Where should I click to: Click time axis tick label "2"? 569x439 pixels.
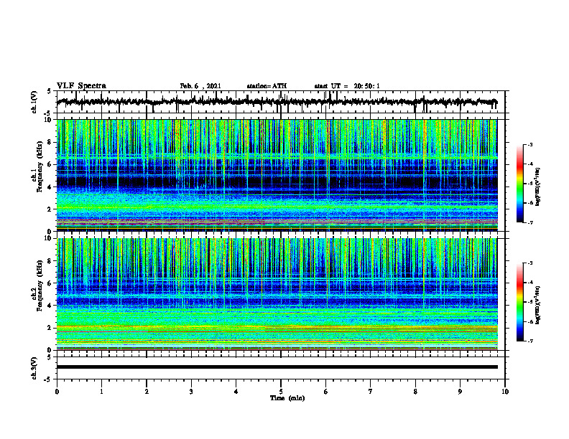point(147,392)
